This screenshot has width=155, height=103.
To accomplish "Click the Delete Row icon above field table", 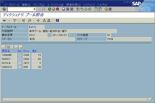I will click(x=21, y=47).
